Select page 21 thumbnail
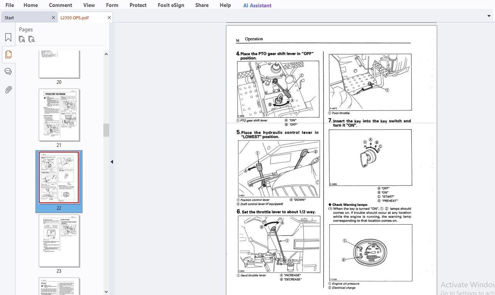Image resolution: width=495 pixels, height=295 pixels. click(59, 115)
